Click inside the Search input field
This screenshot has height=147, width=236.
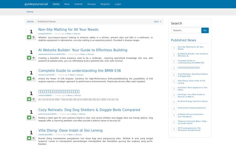tap(186, 30)
